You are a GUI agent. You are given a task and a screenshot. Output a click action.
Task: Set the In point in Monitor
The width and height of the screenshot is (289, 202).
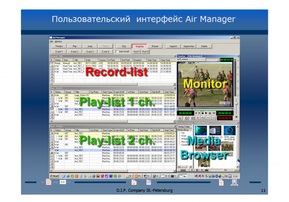(198, 118)
